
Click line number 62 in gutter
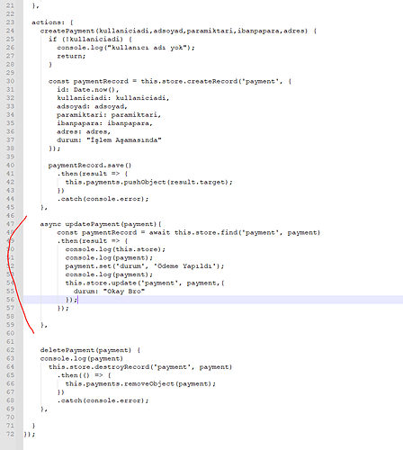(x=10, y=350)
